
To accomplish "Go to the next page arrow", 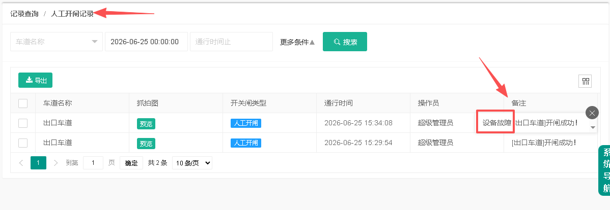I will 56,163.
